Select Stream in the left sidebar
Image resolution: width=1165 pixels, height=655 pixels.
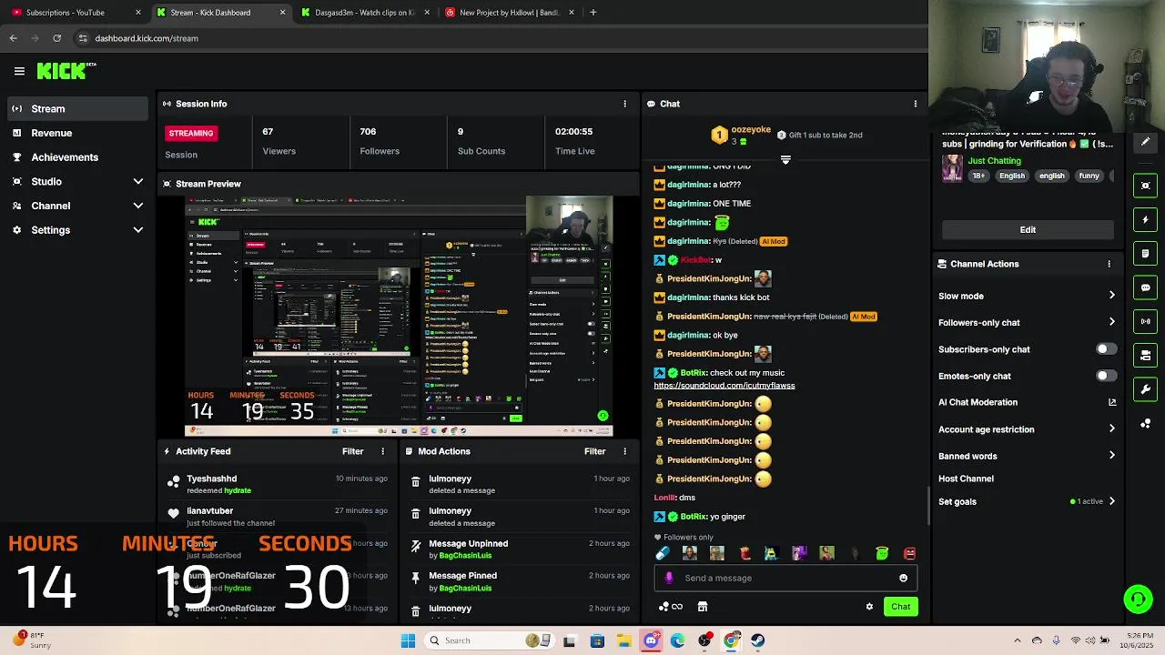click(x=77, y=108)
